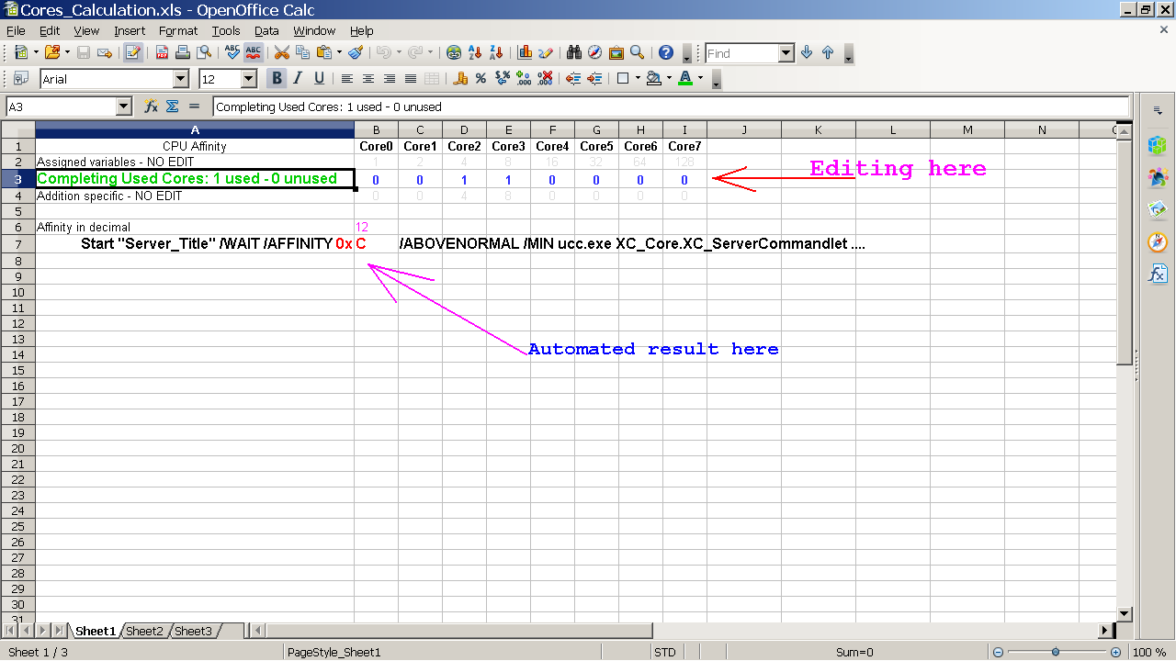Select column header D
1176x661 pixels.
464,129
